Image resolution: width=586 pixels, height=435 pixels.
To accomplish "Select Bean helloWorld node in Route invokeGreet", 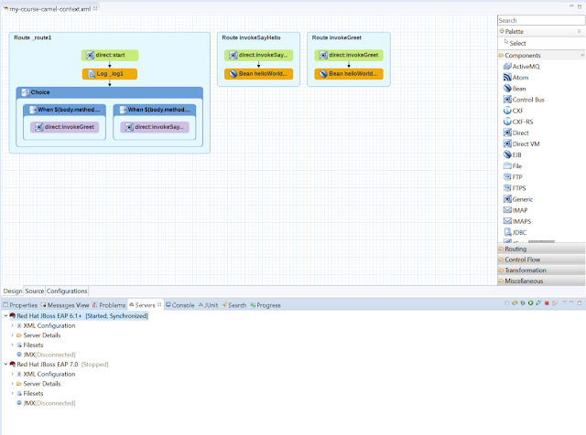I will point(349,74).
